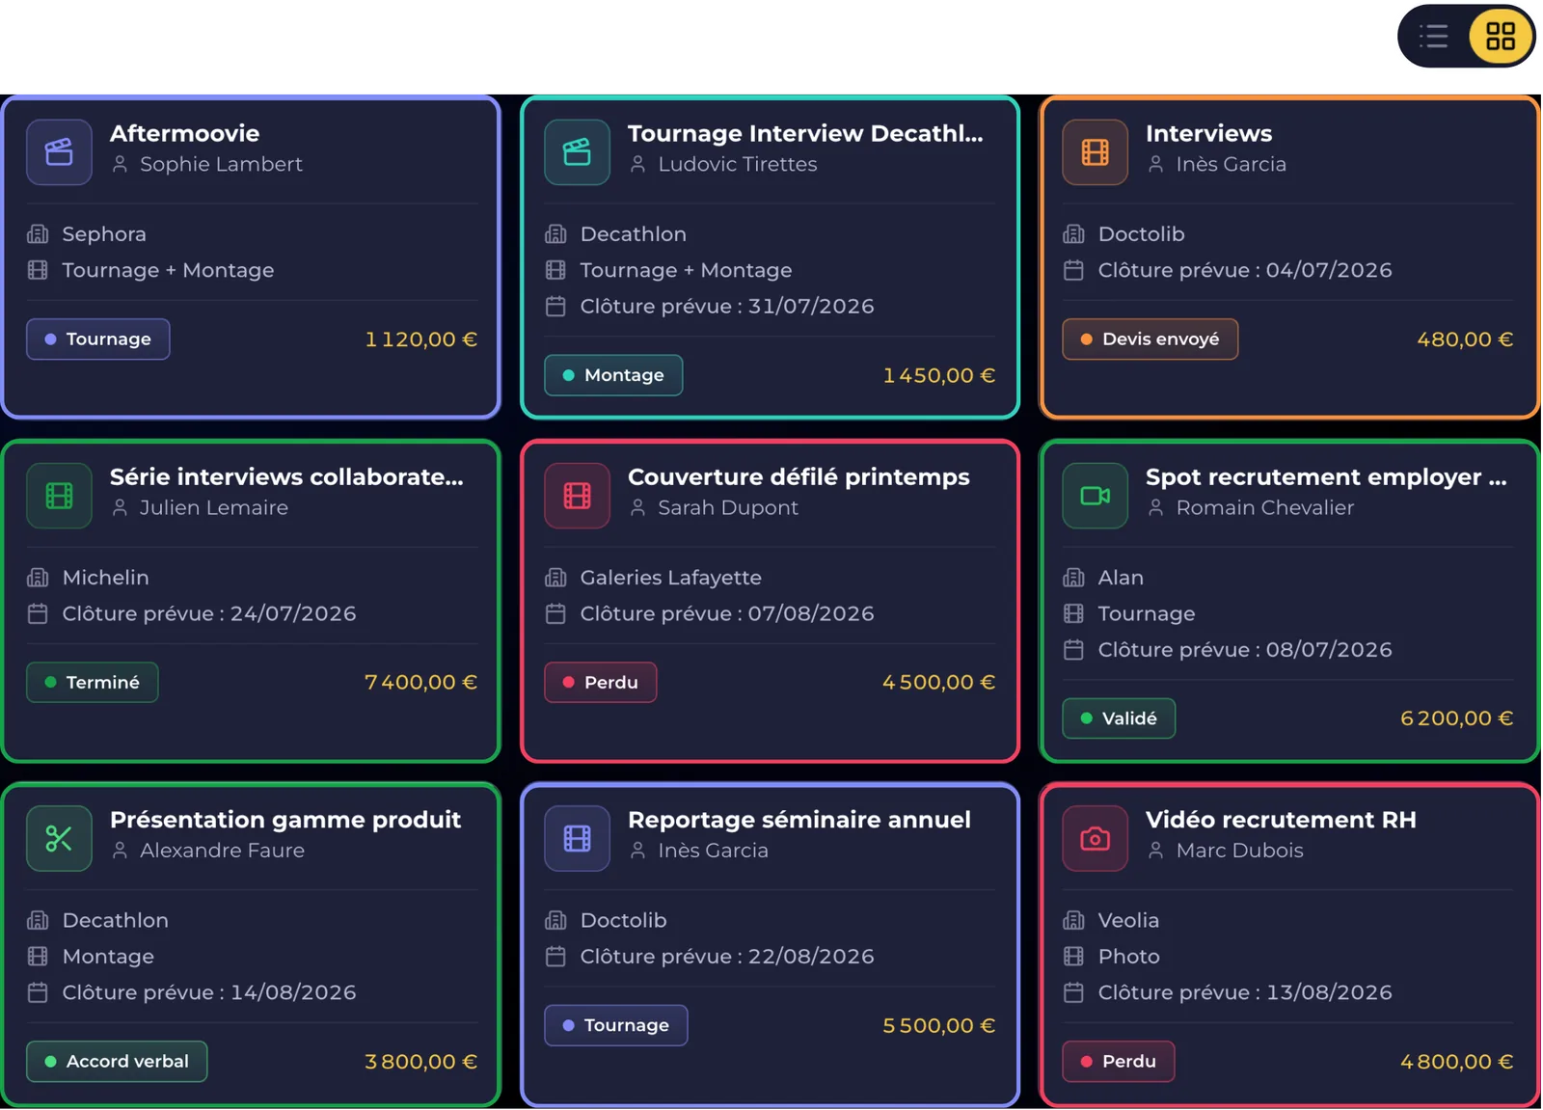1543x1110 pixels.
Task: Click the Montage status badge
Action: (x=613, y=375)
